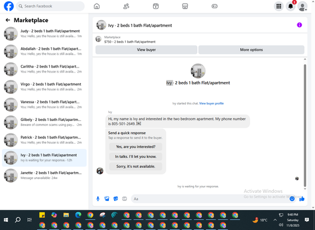This screenshot has height=230, width=315.
Task: Open Vanessa's apartment conversation
Action: 44,105
